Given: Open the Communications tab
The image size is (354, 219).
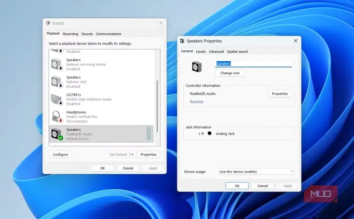Looking at the screenshot, I should pyautogui.click(x=108, y=34).
